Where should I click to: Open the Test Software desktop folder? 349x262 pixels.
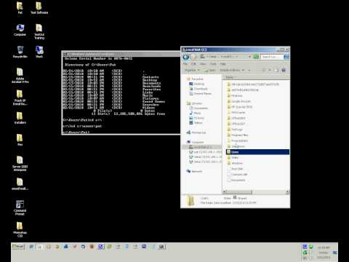(39, 8)
